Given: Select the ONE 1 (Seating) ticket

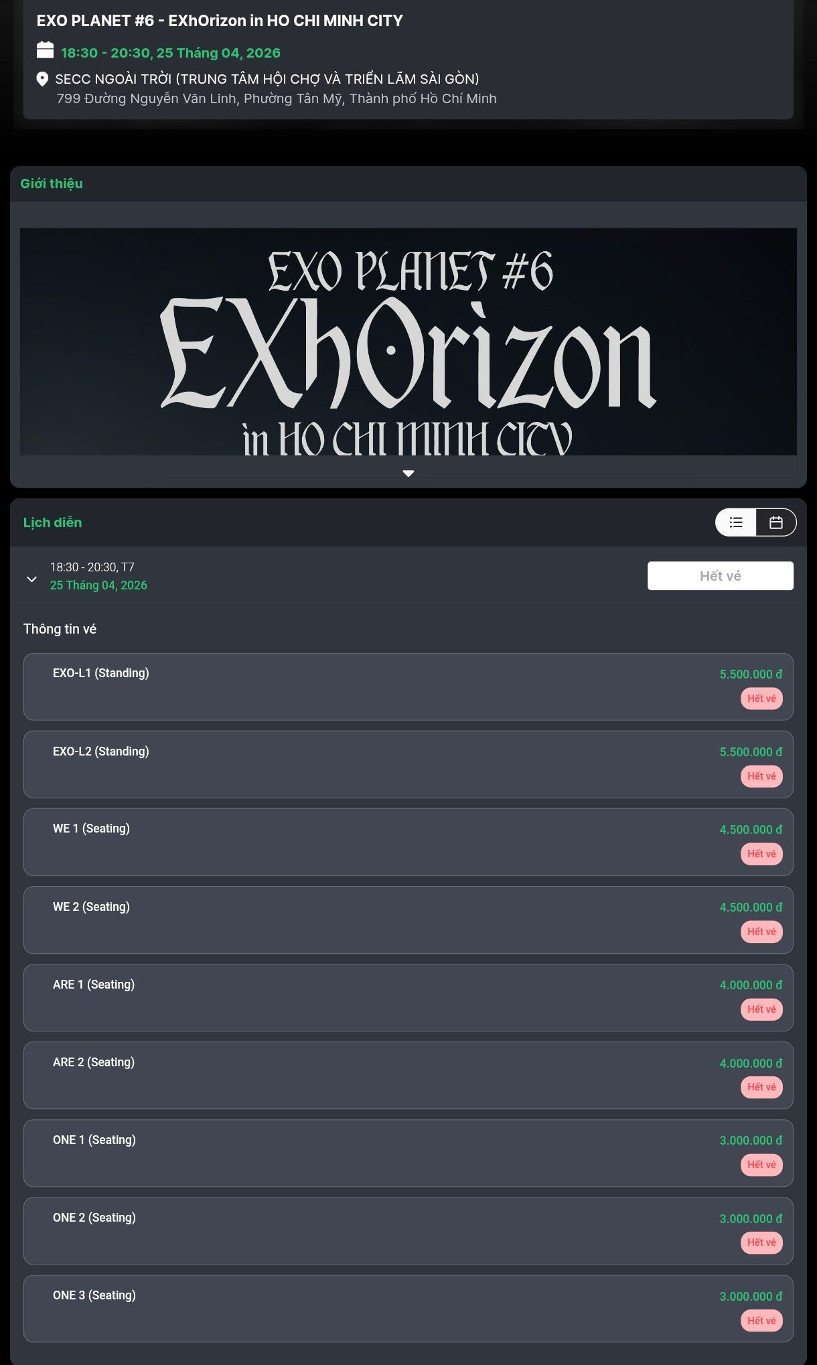Looking at the screenshot, I should click(x=408, y=1153).
